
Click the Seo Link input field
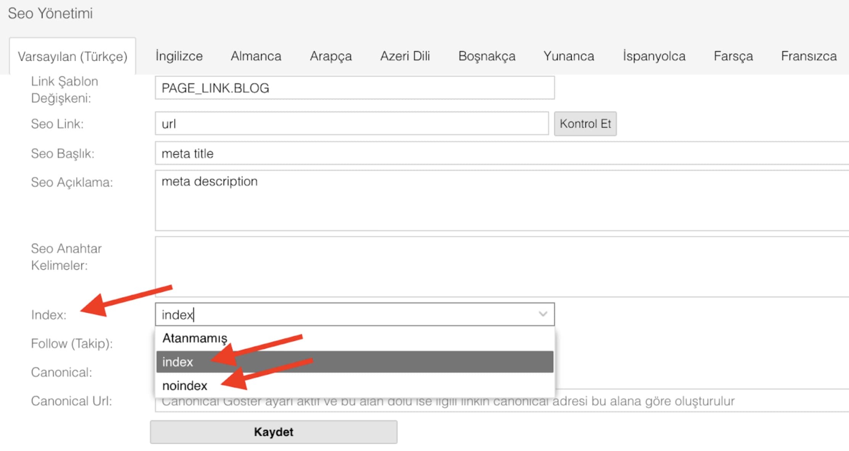point(351,124)
